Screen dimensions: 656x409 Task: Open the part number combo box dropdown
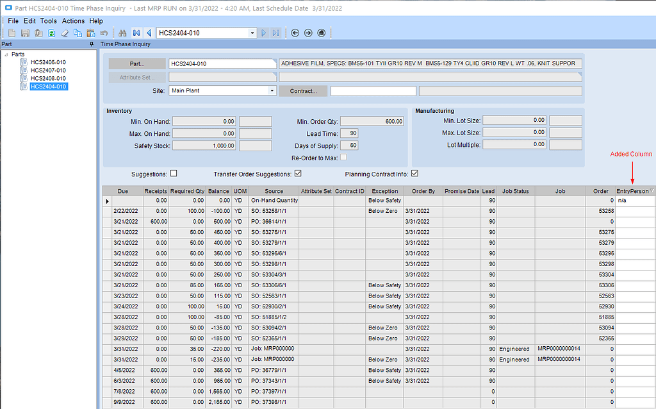pos(253,33)
